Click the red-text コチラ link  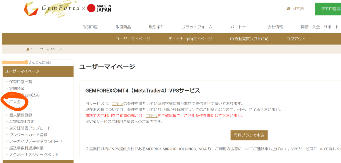[152, 116]
